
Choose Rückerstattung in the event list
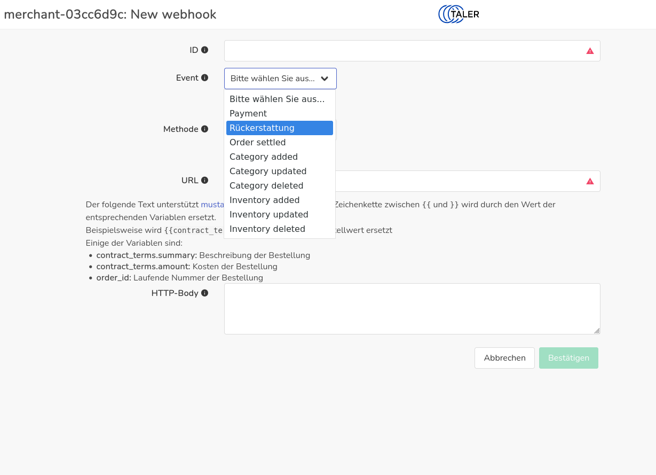(x=262, y=128)
